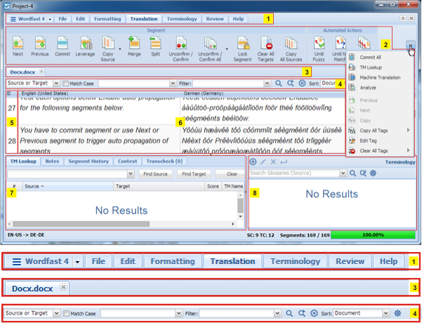Viewport: 422px width, 323px height.
Task: Open the Transcheck (0) tab
Action: click(x=164, y=161)
